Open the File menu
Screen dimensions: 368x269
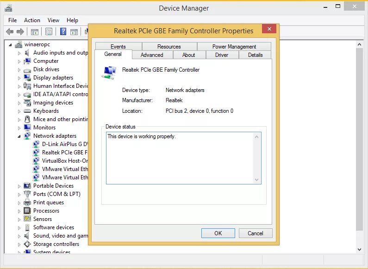[12, 20]
